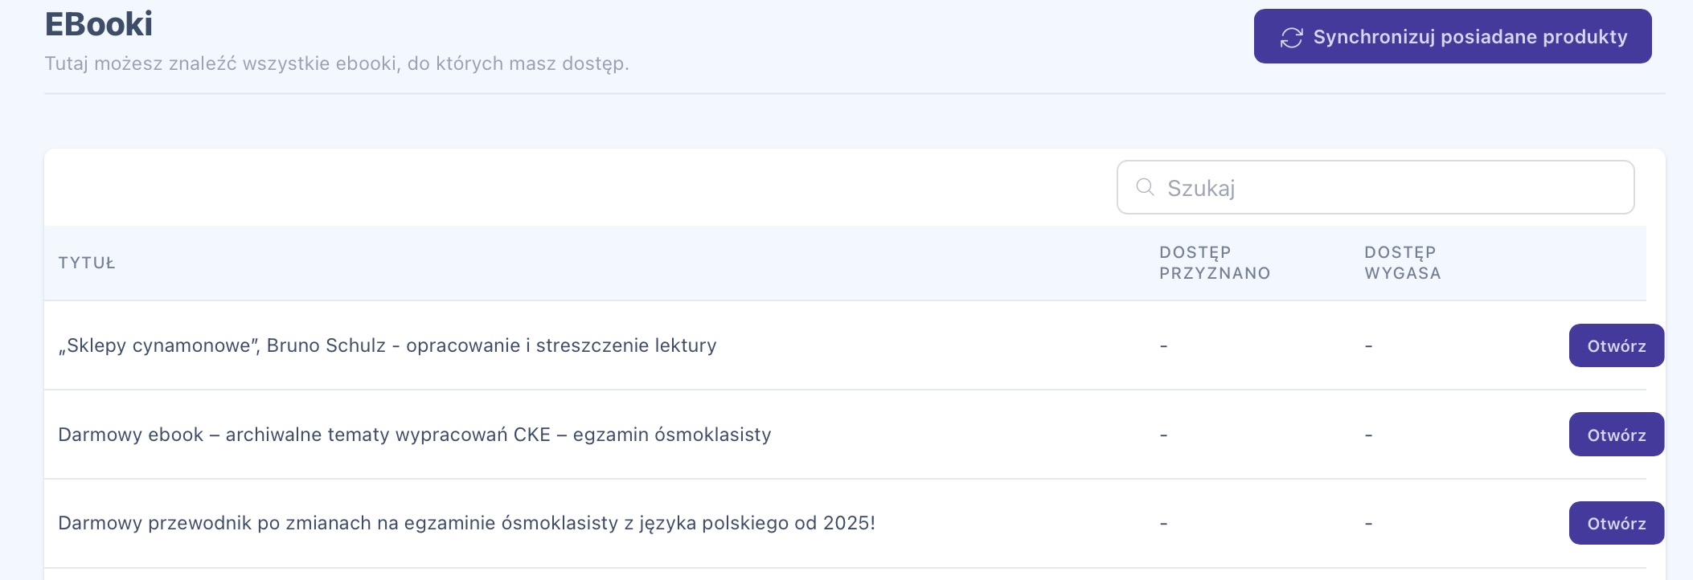Click the EBooki page heading
This screenshot has width=1693, height=580.
click(99, 24)
